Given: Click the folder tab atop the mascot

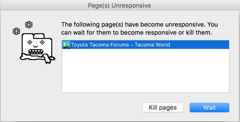Looking at the screenshot, I should coord(39,36).
